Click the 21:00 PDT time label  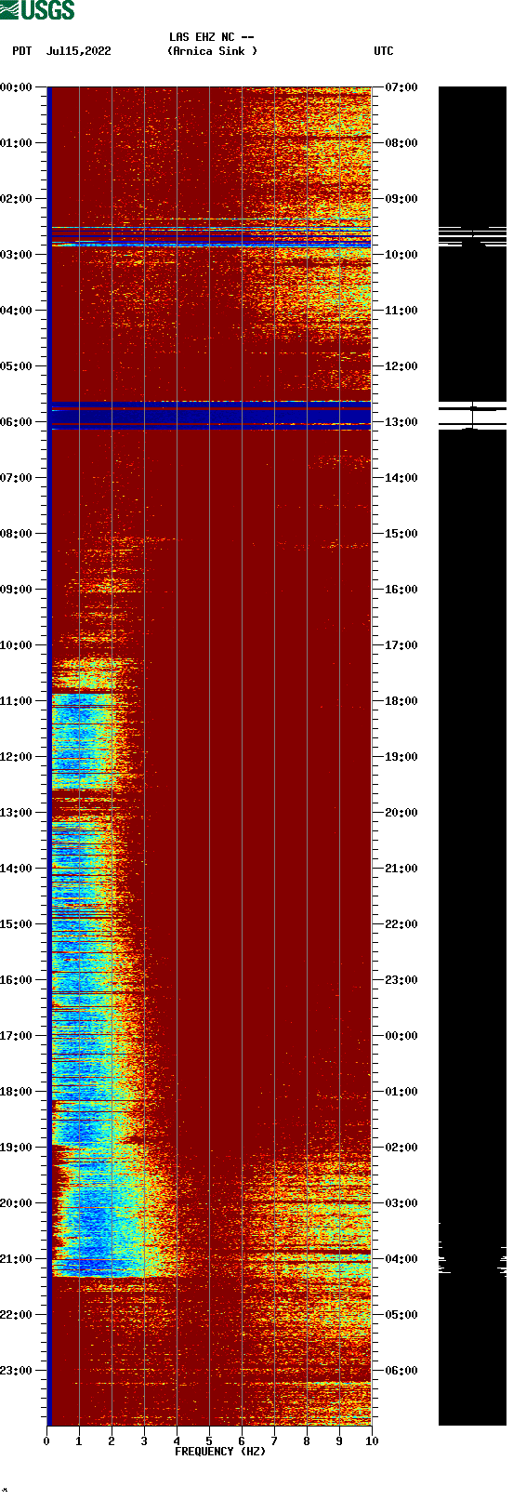point(17,1259)
